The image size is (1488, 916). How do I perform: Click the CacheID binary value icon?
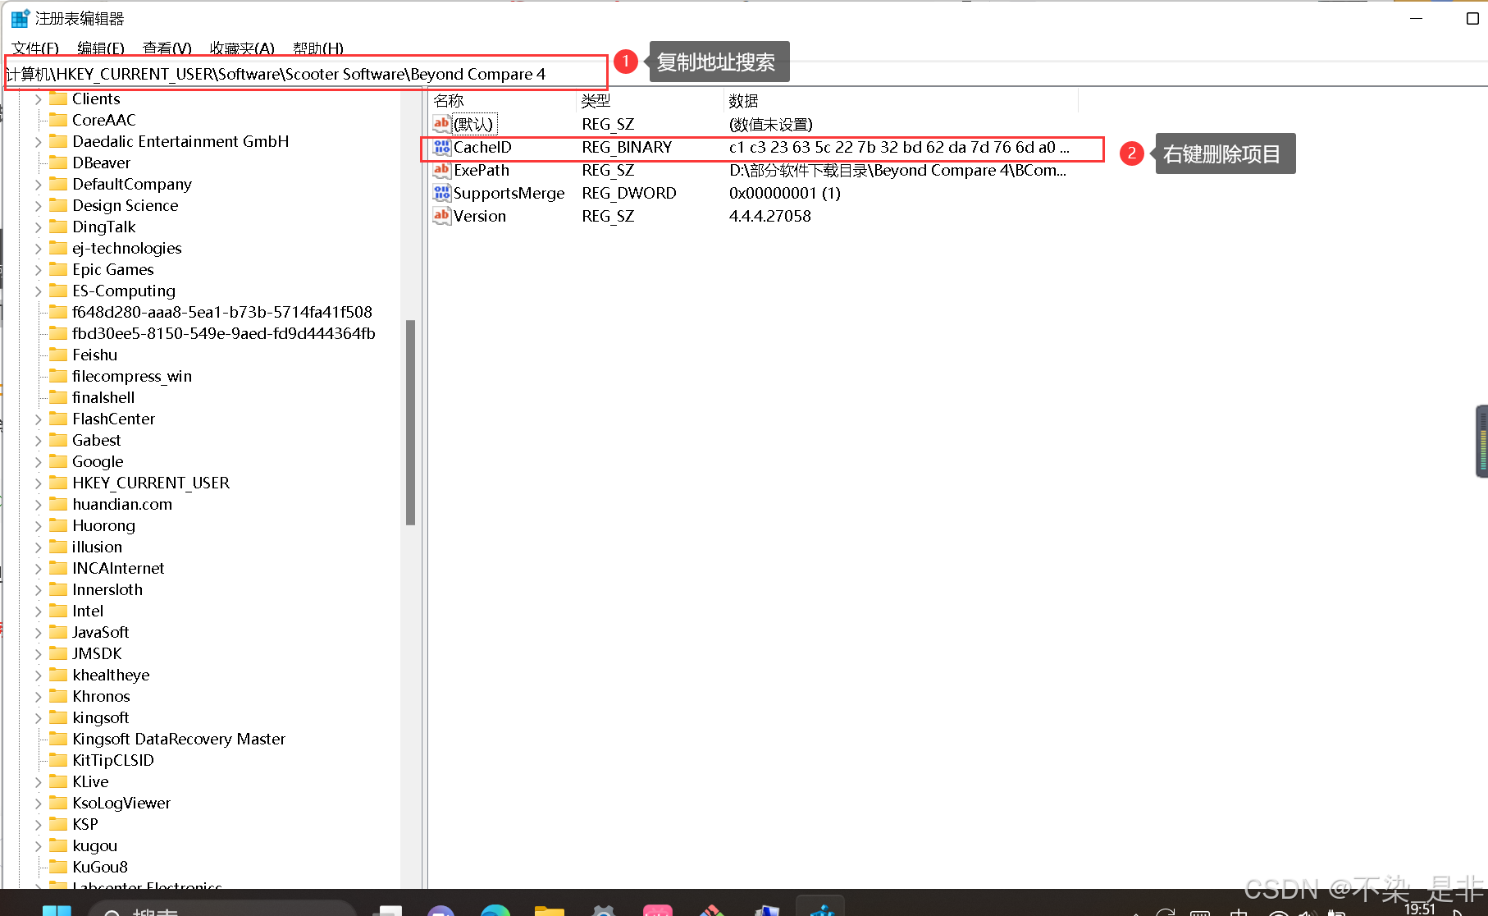point(442,147)
